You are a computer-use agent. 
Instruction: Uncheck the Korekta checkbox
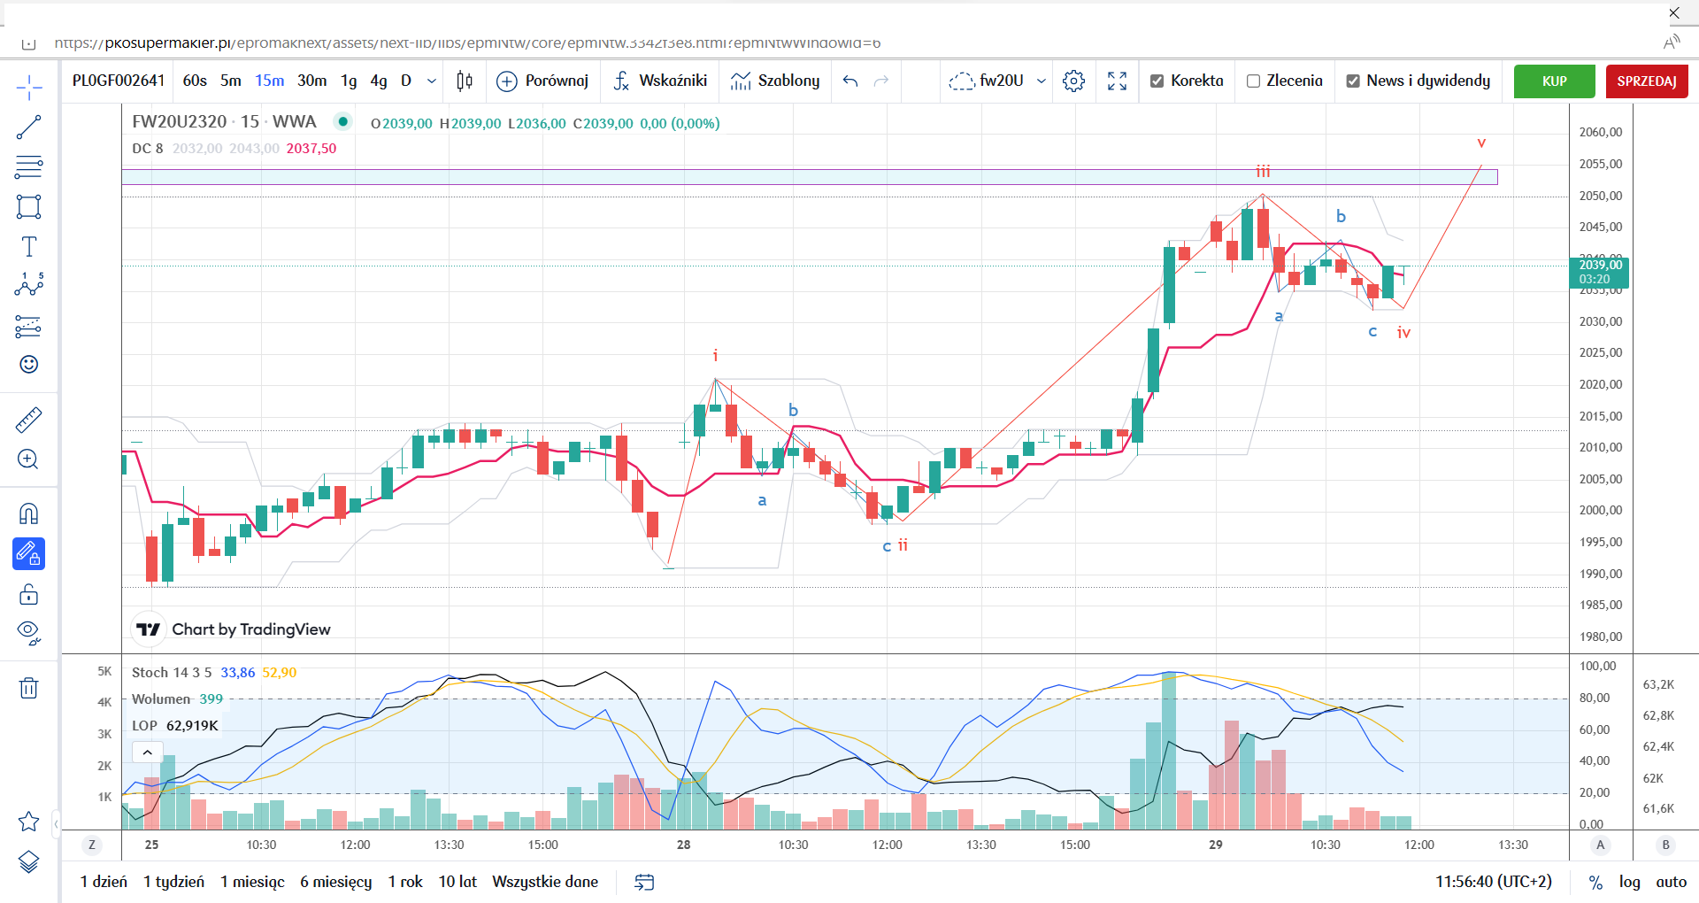point(1157,81)
